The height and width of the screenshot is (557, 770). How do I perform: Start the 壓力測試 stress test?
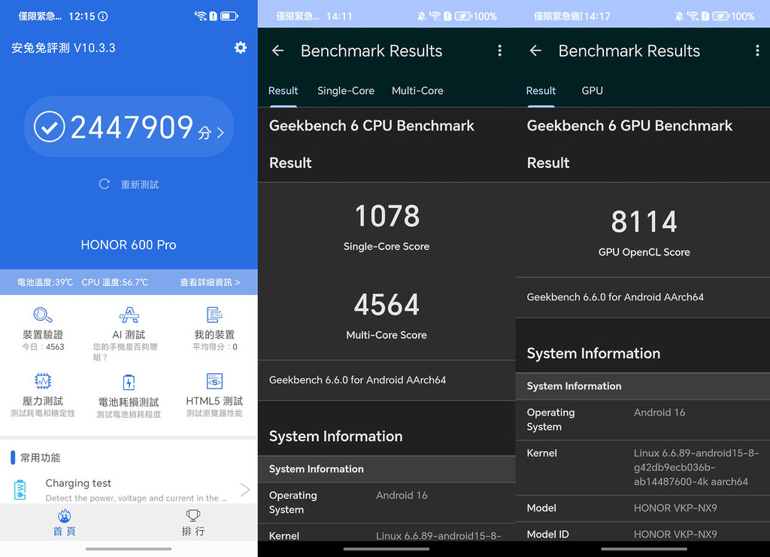(43, 393)
